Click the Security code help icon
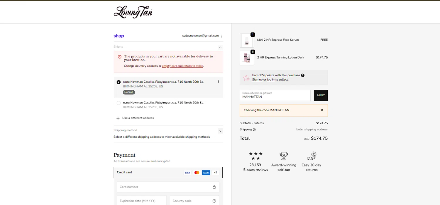This screenshot has width=440, height=205. pos(214,201)
